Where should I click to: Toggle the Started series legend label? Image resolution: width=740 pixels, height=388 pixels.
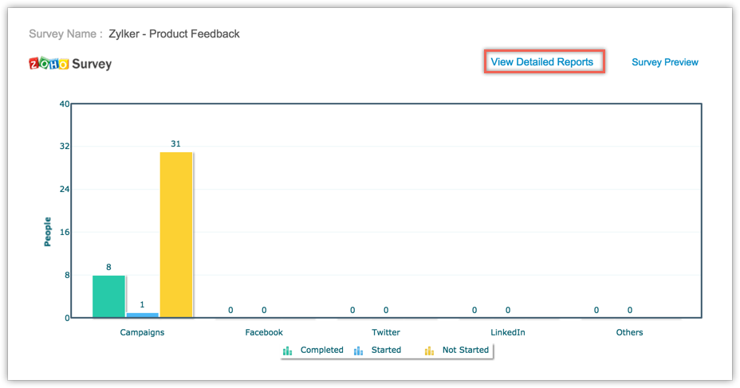pyautogui.click(x=386, y=351)
